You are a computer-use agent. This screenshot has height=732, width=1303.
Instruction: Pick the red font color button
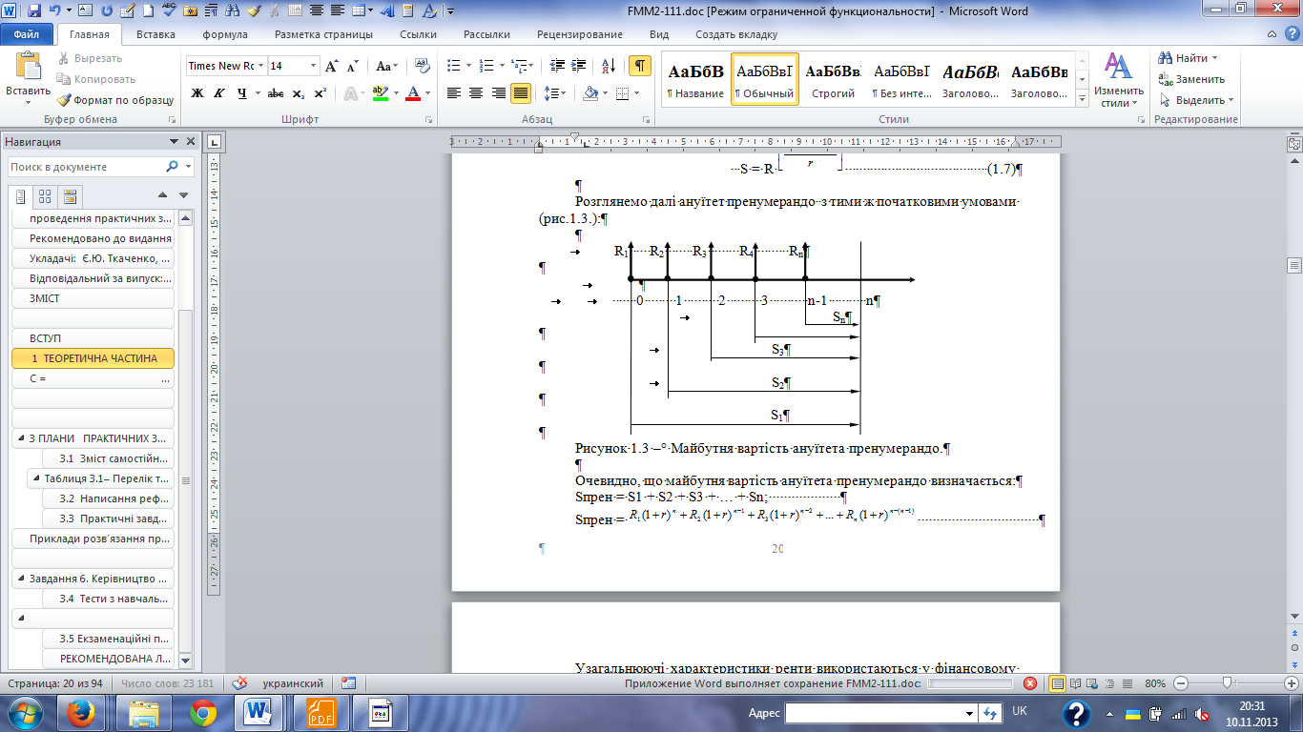(x=413, y=93)
